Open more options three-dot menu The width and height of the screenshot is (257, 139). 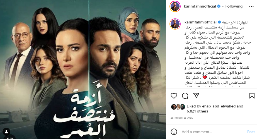tap(251, 7)
